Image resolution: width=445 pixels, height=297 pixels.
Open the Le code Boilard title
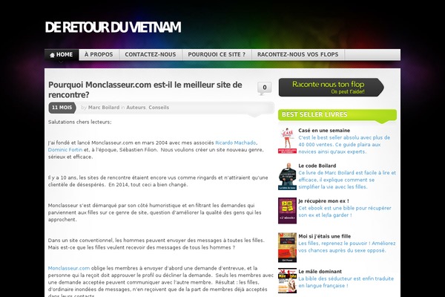click(317, 166)
